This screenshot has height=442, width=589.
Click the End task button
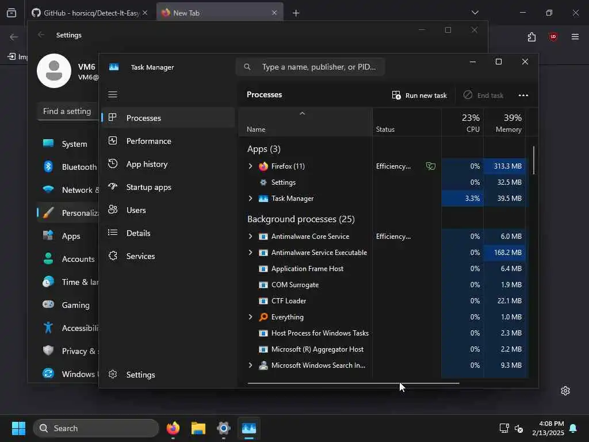[x=483, y=96]
